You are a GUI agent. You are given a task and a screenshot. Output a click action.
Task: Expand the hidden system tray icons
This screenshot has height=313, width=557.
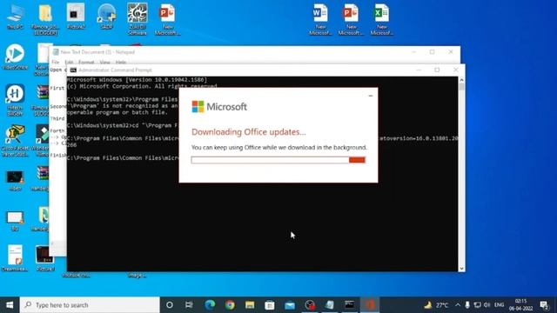(458, 305)
